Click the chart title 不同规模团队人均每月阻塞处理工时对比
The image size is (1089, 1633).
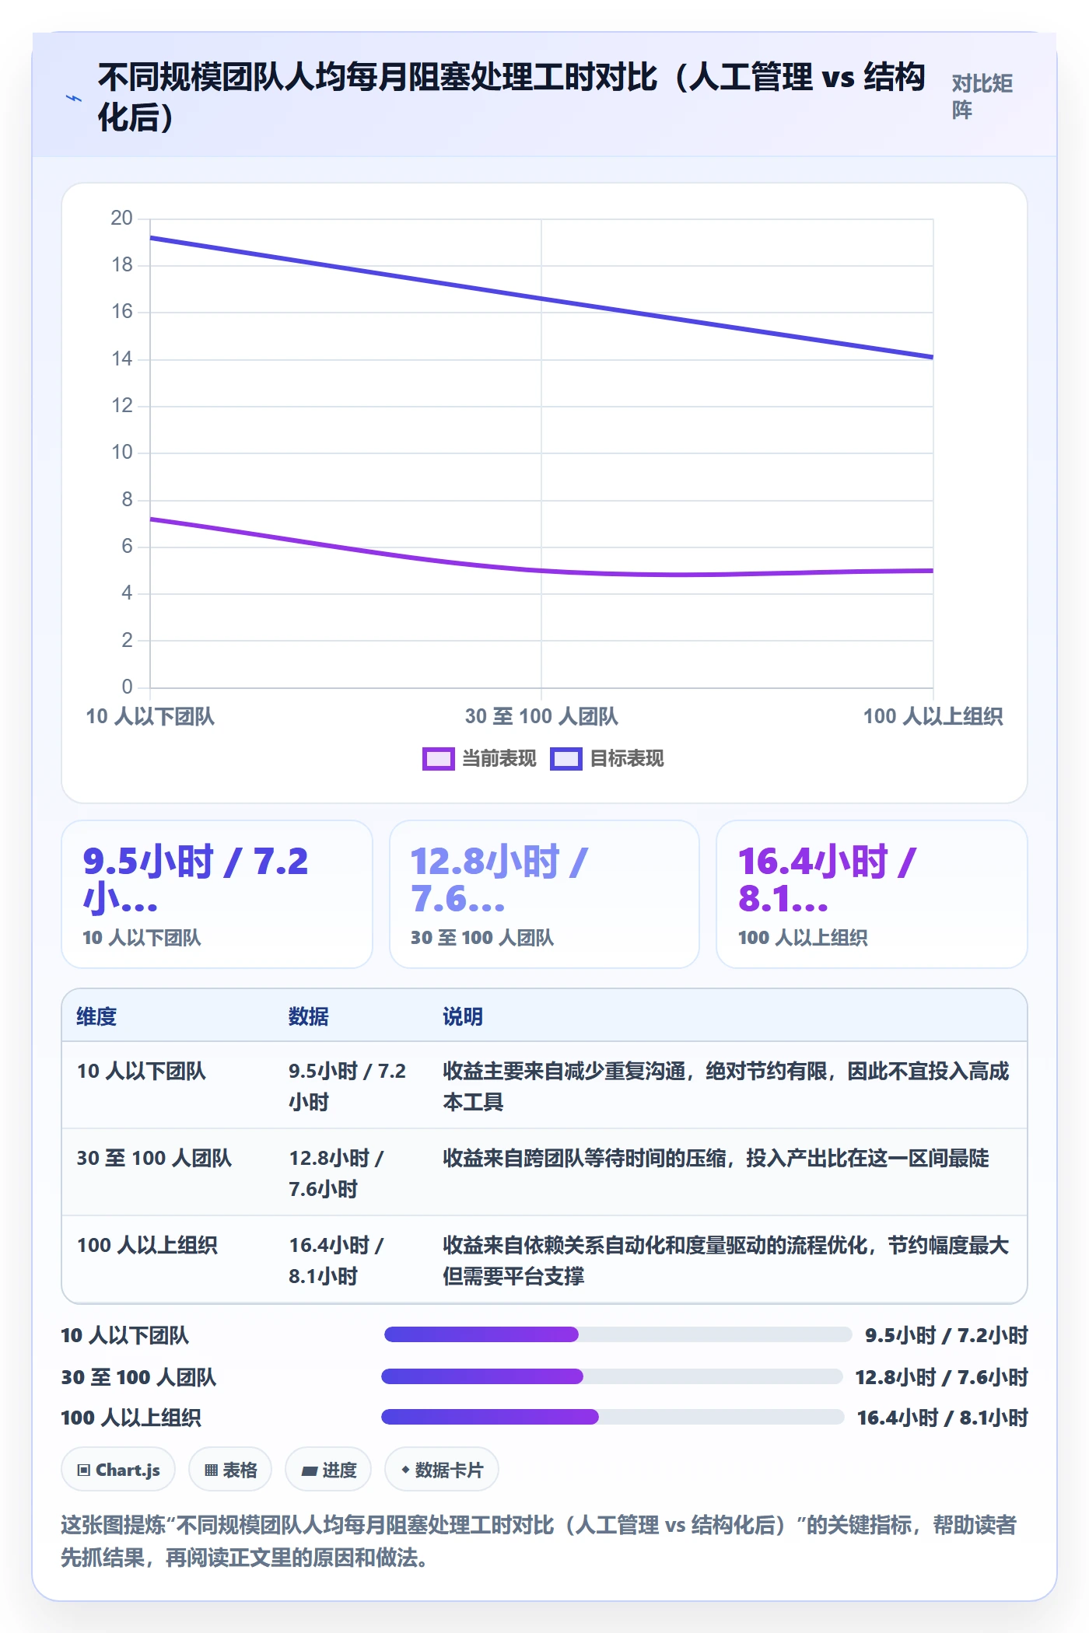pyautogui.click(x=512, y=98)
